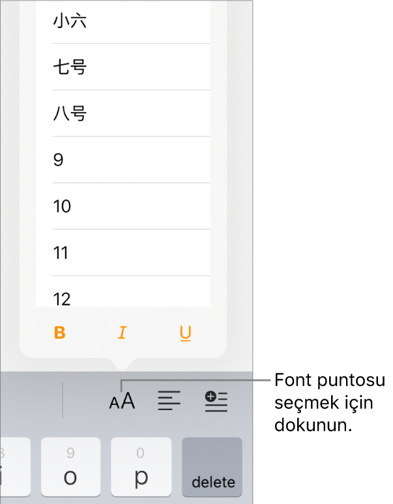The height and width of the screenshot is (504, 393).
Task: Toggle italic with the I button
Action: click(x=123, y=333)
